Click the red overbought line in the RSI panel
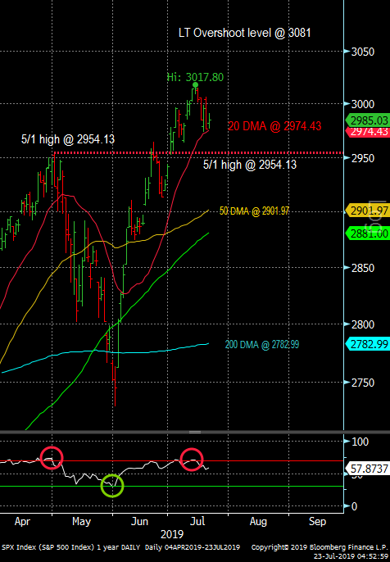Viewport: 390px width, 562px height. 172,461
